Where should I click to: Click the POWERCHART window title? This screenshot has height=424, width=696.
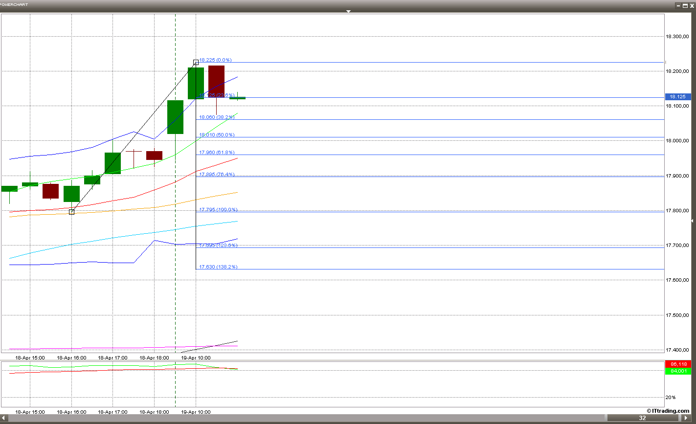[15, 4]
